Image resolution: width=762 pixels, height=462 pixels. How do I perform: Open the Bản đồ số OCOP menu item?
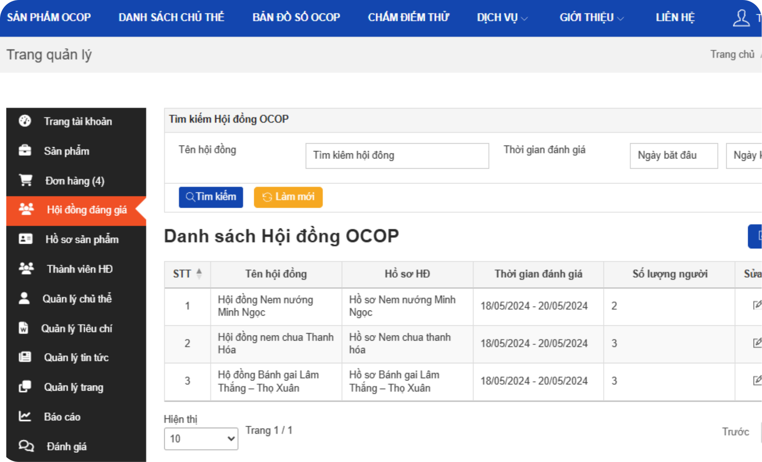pos(296,18)
